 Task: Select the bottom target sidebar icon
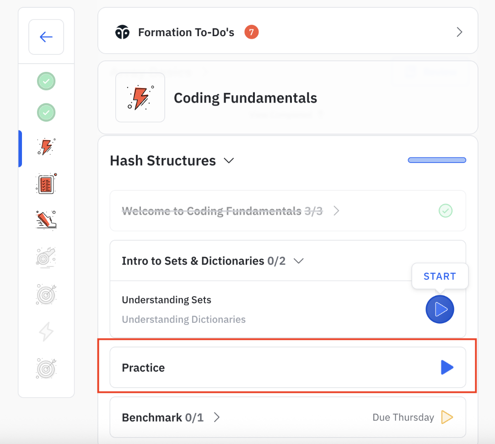coord(46,368)
